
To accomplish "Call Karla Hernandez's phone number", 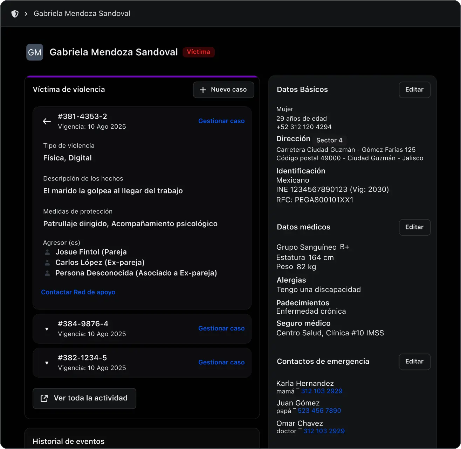I will [322, 391].
